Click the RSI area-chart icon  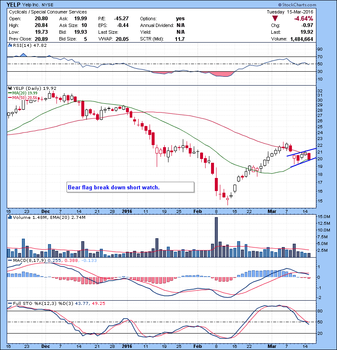(x=10, y=45)
